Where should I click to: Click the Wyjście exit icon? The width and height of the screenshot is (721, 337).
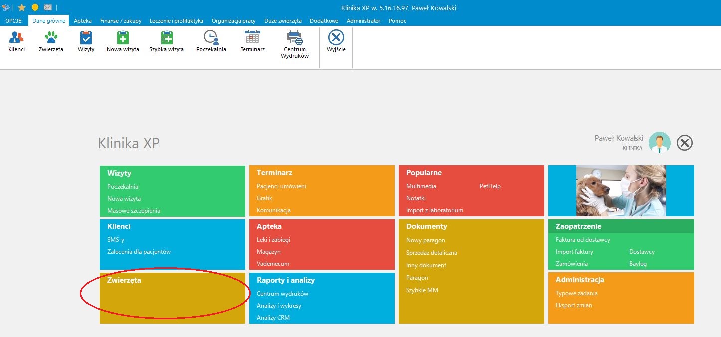pos(336,41)
